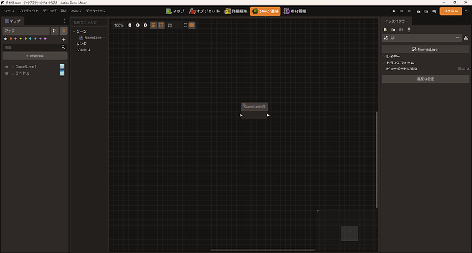Select the リンク tree item

(81, 44)
